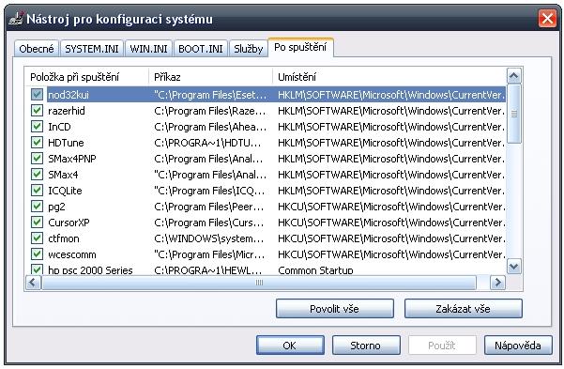564x369 pixels.
Task: Uncheck the SMax4 startup entry
Action: click(x=37, y=175)
